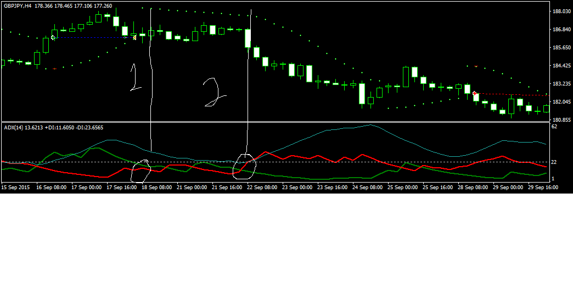This screenshot has height=284, width=573.
Task: Click the ADX level 22 axis label
Action: pyautogui.click(x=554, y=162)
